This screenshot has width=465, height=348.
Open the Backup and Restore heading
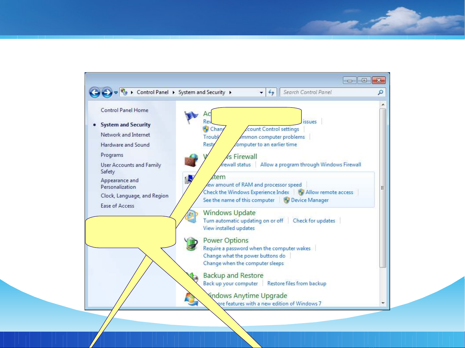pos(233,276)
